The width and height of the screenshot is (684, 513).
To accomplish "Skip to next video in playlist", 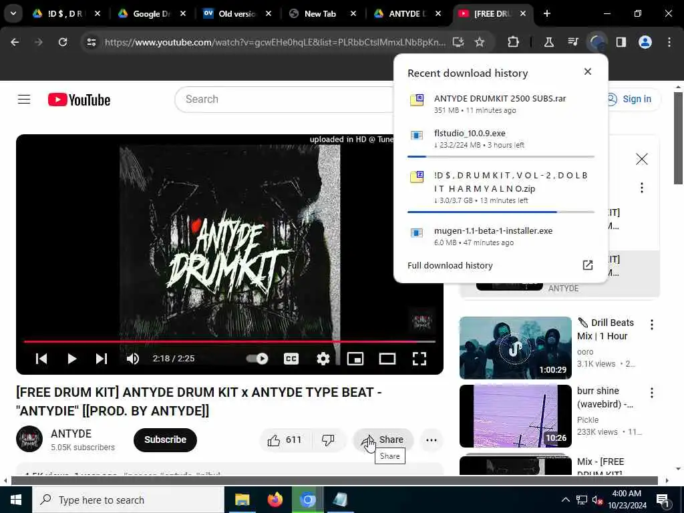I will (102, 359).
